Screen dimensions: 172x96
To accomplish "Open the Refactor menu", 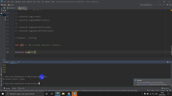I will click(29, 2).
